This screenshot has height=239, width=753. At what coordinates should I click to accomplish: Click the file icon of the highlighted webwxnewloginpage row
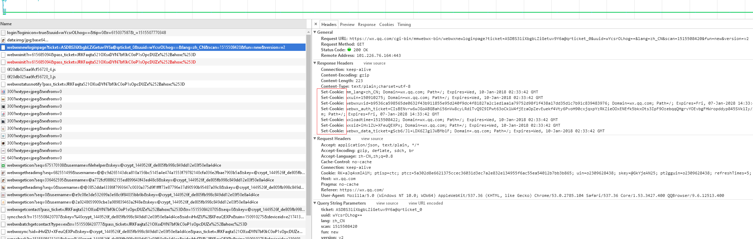pyautogui.click(x=3, y=47)
